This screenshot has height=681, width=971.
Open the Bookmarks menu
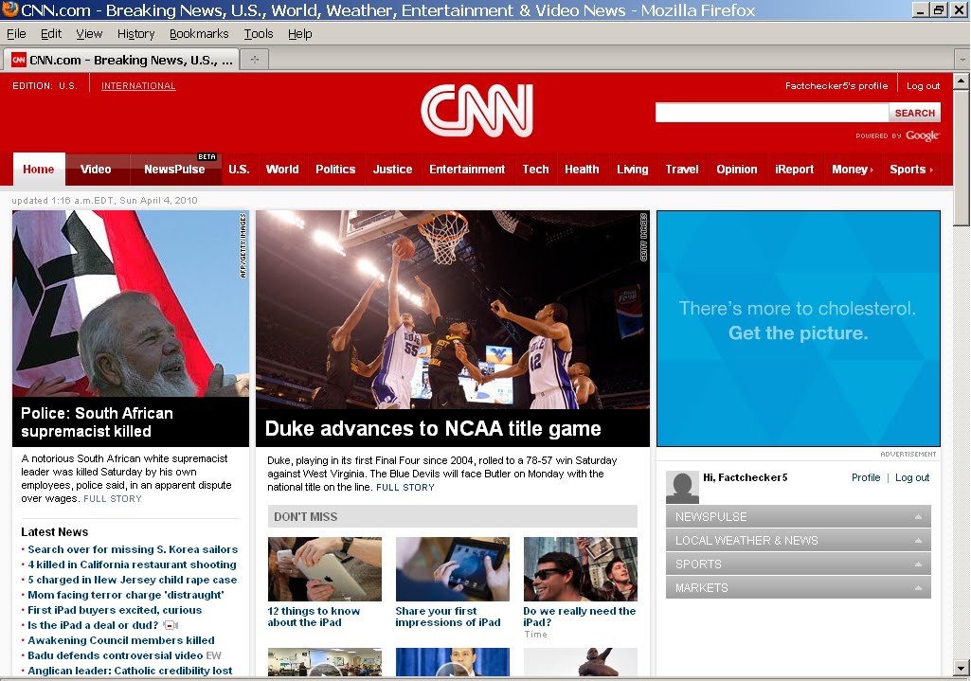(199, 34)
